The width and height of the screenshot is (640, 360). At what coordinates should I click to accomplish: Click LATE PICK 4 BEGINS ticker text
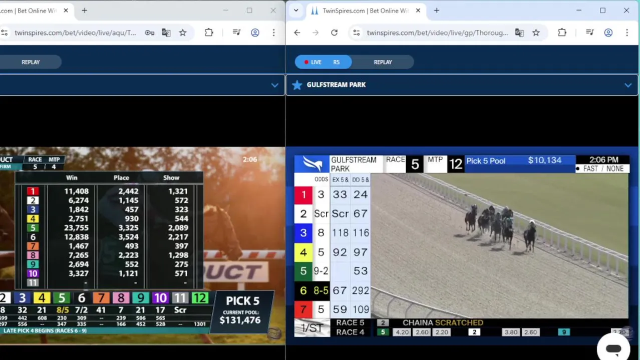(x=45, y=330)
